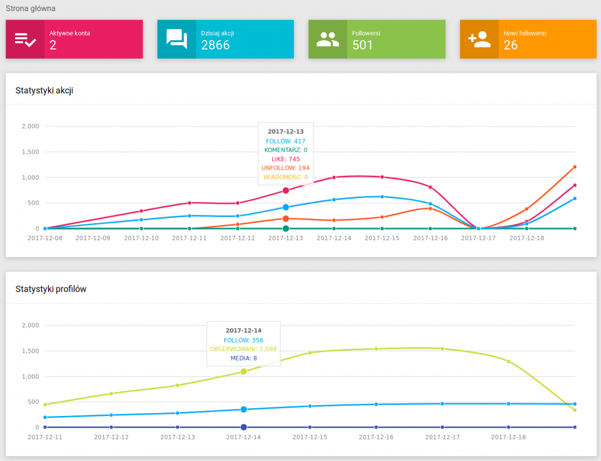Click the Aktywne konta checklist icon

[x=25, y=39]
